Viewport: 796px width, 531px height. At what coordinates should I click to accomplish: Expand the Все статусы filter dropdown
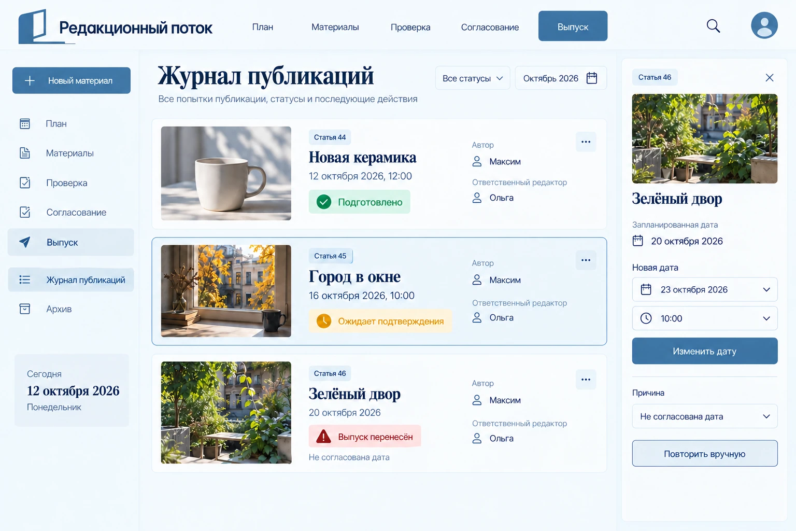tap(473, 78)
